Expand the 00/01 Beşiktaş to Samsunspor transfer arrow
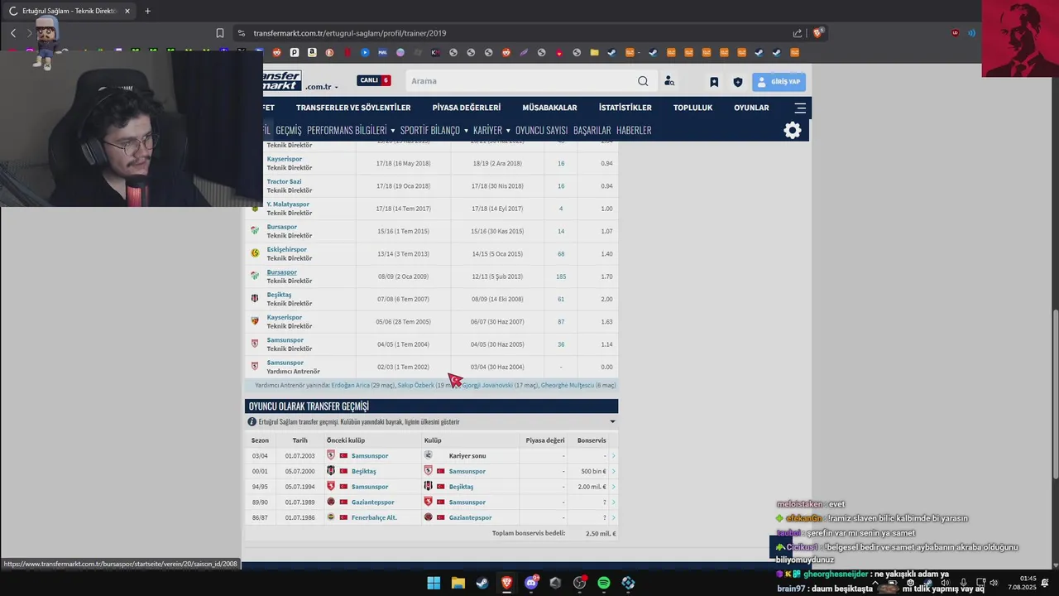This screenshot has width=1059, height=596. [x=613, y=471]
